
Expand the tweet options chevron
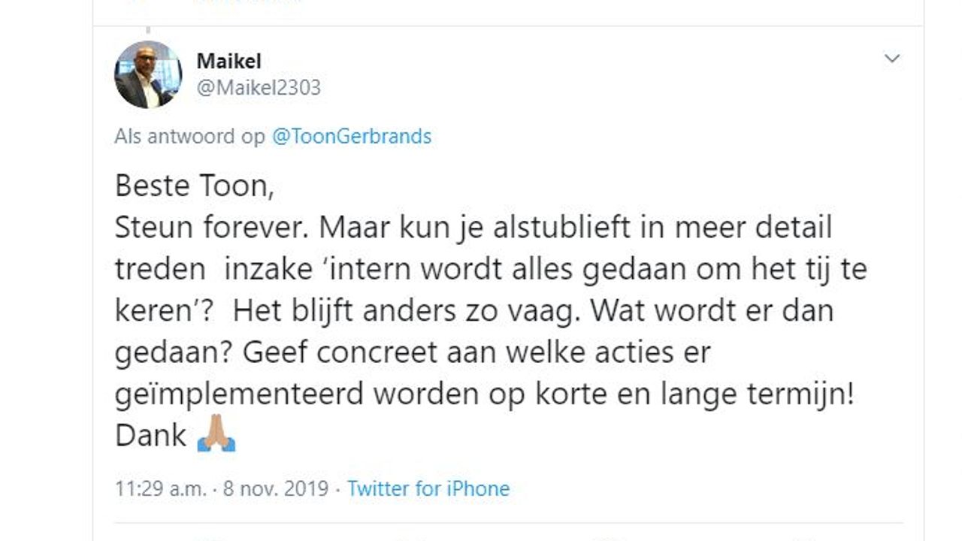pyautogui.click(x=892, y=59)
